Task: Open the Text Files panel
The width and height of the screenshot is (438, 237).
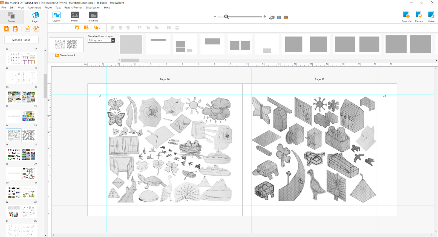Action: [x=93, y=17]
